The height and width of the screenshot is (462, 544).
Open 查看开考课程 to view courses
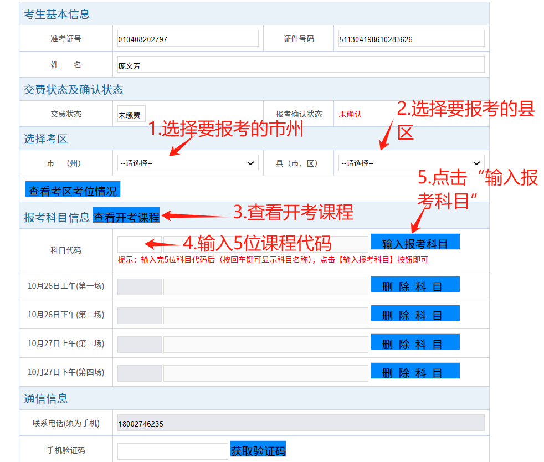click(x=126, y=216)
